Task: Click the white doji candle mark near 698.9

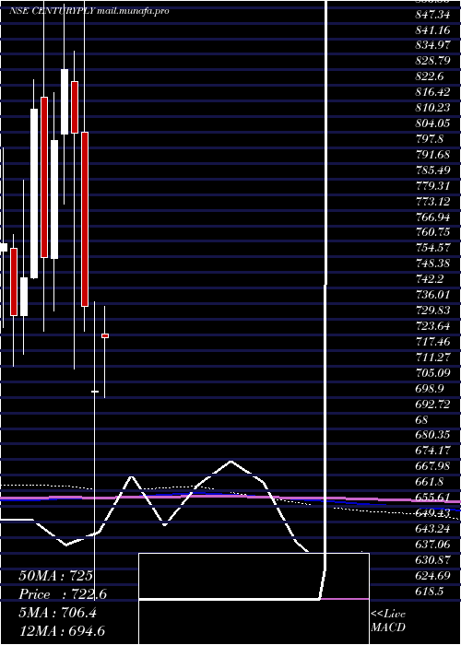Action: point(95,392)
